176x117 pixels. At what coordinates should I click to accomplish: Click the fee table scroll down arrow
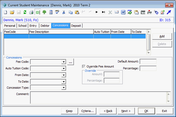[x=149, y=53]
